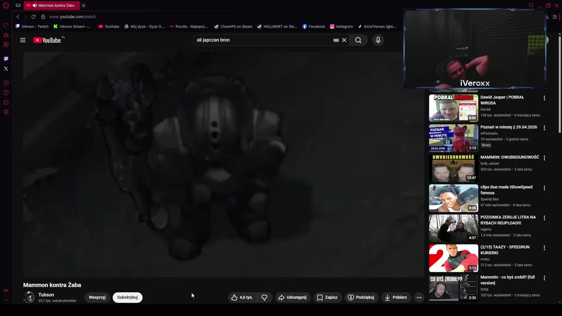562x316 pixels.
Task: Go back to the previous page
Action: click(18, 17)
